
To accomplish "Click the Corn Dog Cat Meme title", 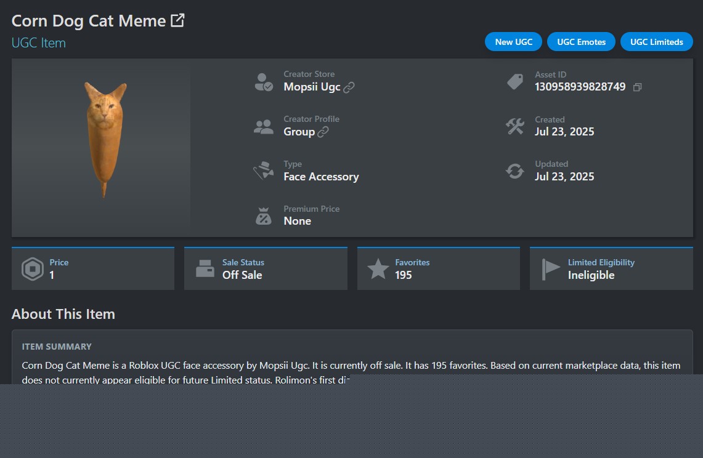I will tap(89, 21).
